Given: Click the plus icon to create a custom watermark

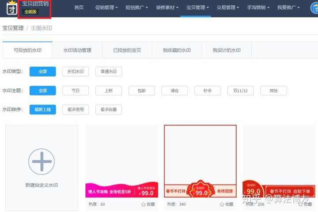Looking at the screenshot, I should (x=42, y=162).
